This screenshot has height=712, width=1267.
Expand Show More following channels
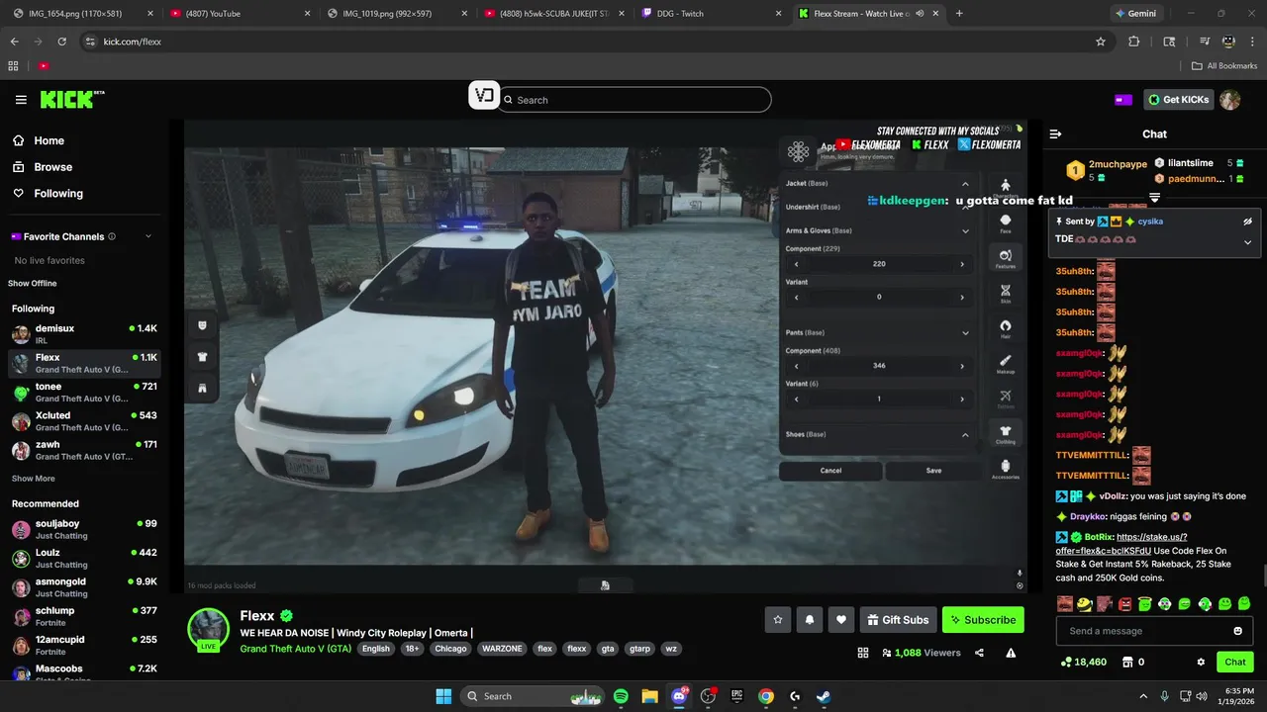click(x=34, y=479)
